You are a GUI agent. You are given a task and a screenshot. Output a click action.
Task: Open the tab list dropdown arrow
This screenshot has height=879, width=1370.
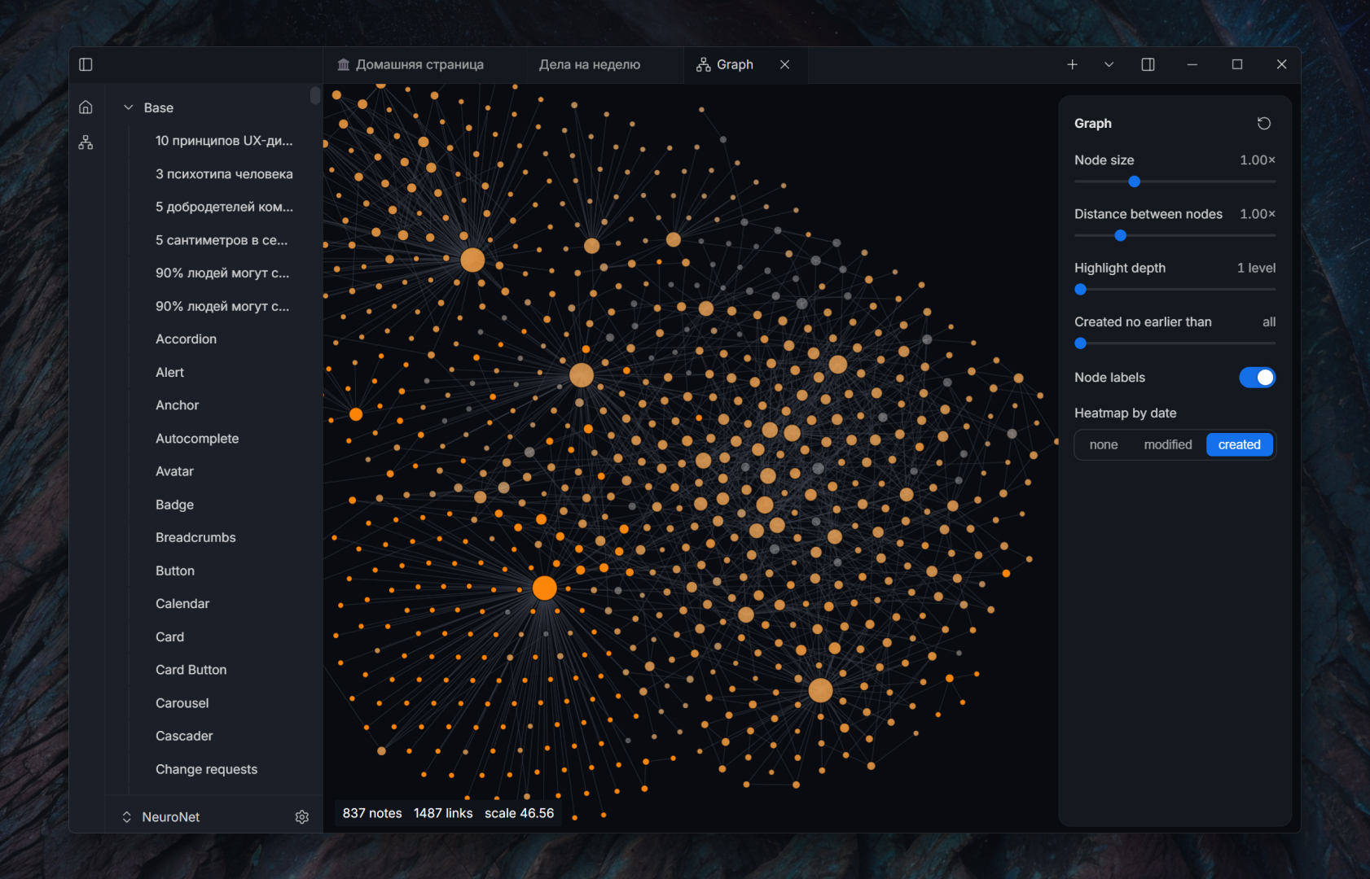click(x=1109, y=64)
